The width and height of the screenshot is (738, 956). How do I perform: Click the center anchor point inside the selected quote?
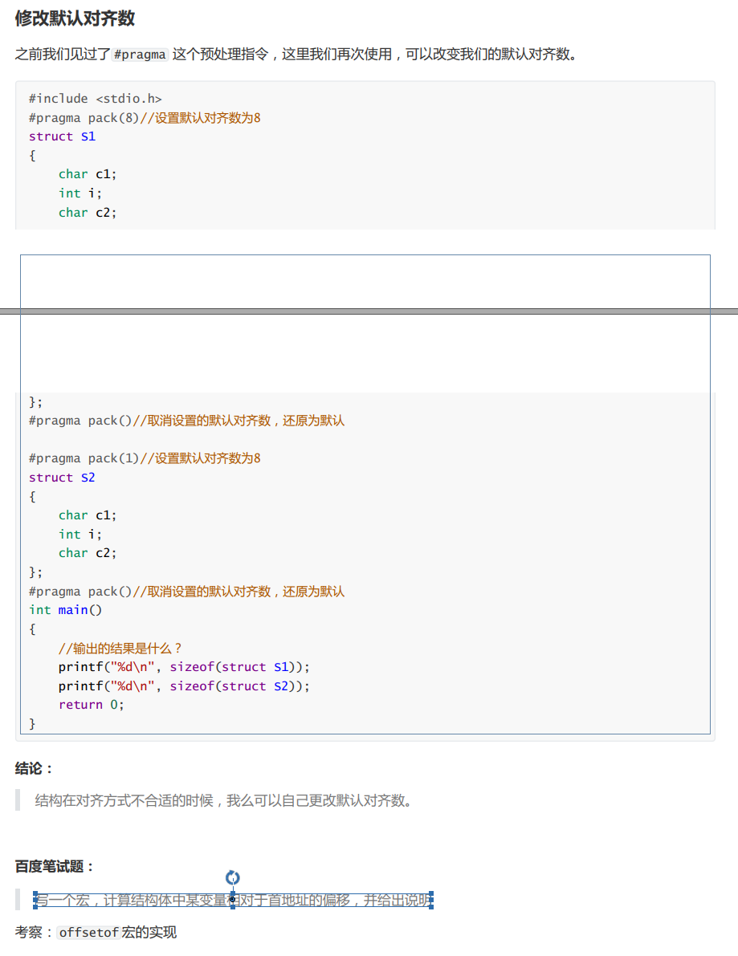232,900
